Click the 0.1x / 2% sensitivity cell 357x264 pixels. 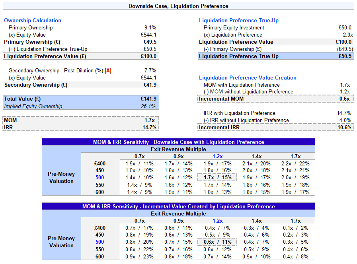(295, 228)
